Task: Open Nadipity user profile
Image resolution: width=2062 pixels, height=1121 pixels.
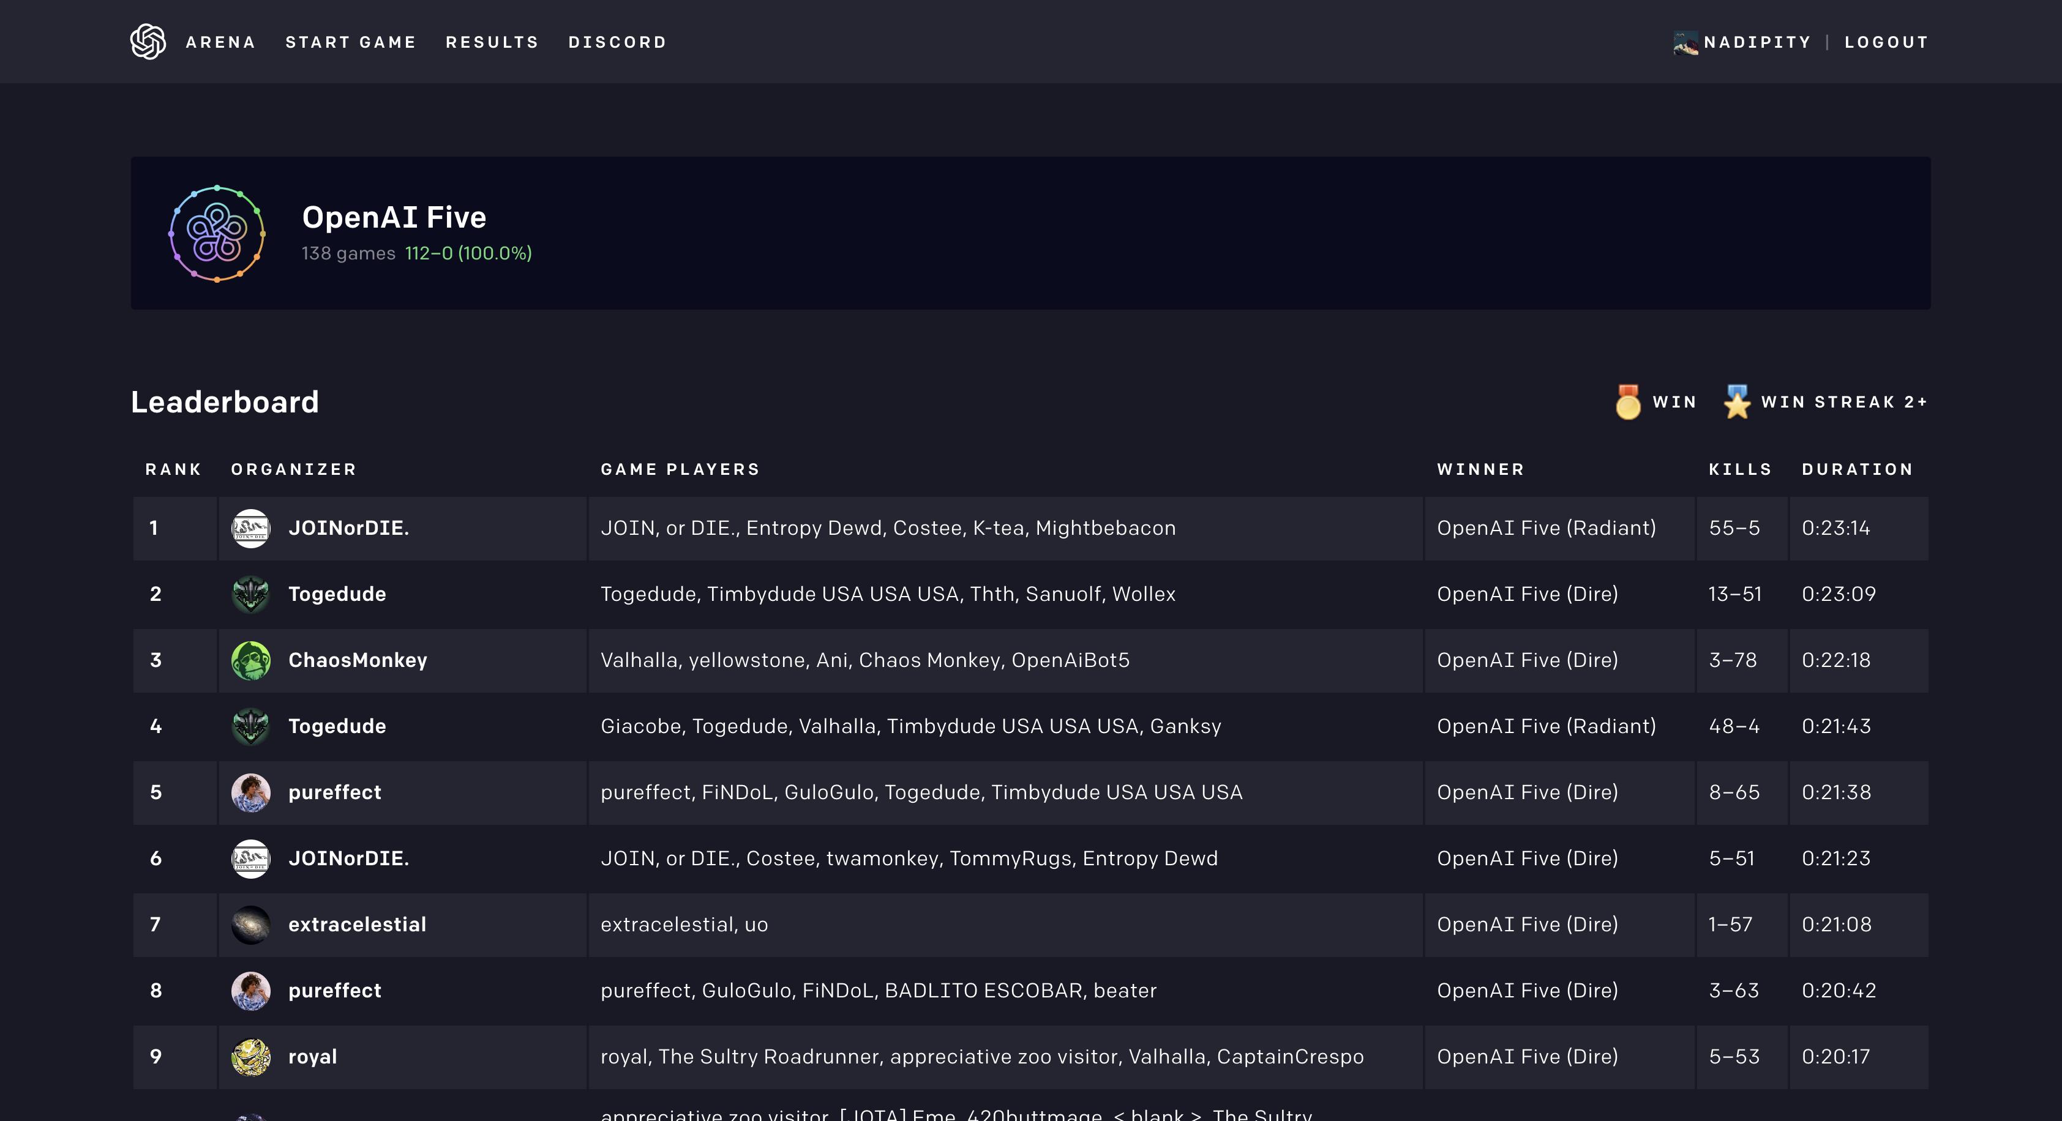Action: click(x=1757, y=42)
